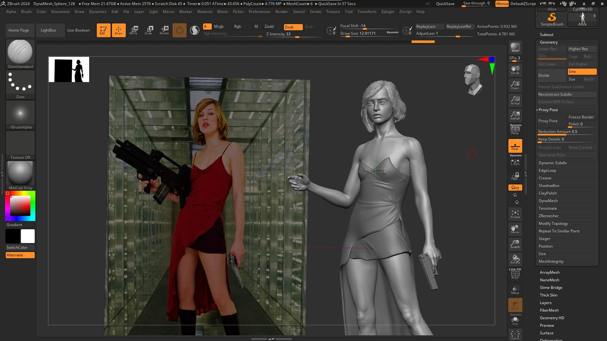Frame the model in canvas
Screen dimensions: 607x341
[x=515, y=214]
